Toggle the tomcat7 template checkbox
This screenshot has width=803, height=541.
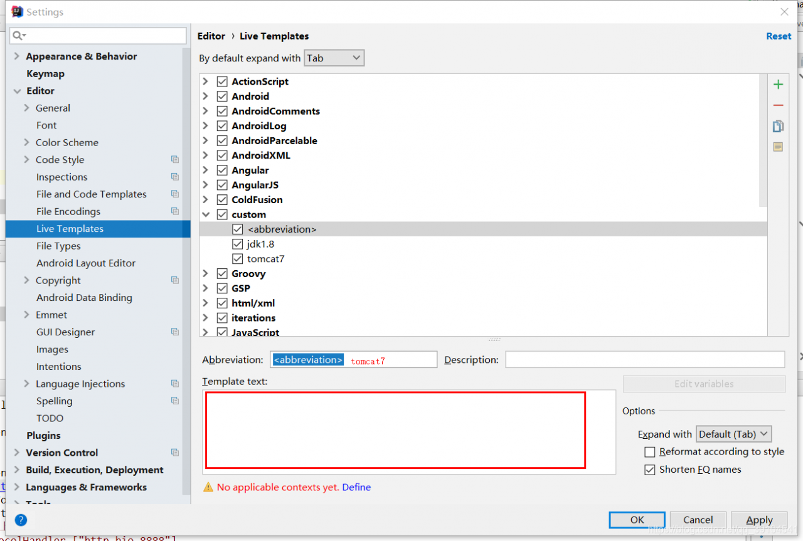(x=237, y=259)
